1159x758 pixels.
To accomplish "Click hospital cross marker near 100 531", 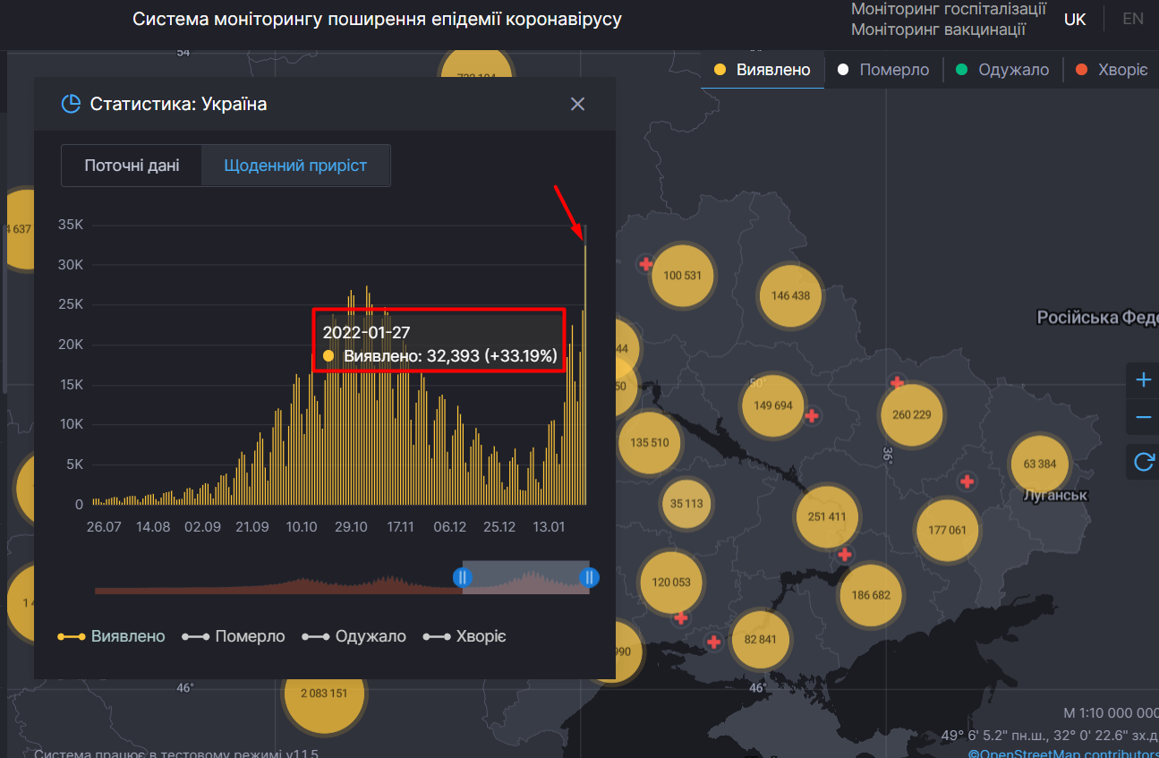I will 645,264.
